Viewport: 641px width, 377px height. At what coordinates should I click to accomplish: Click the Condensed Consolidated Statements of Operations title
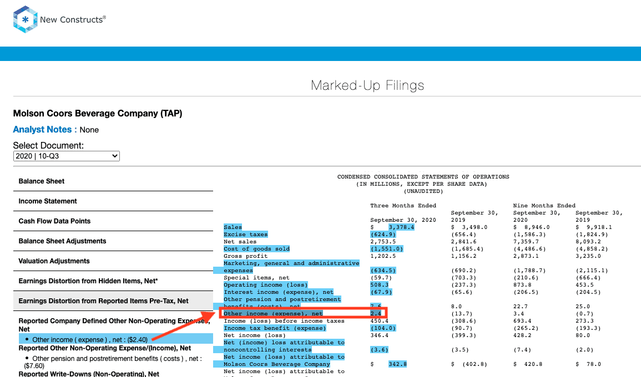coord(423,177)
